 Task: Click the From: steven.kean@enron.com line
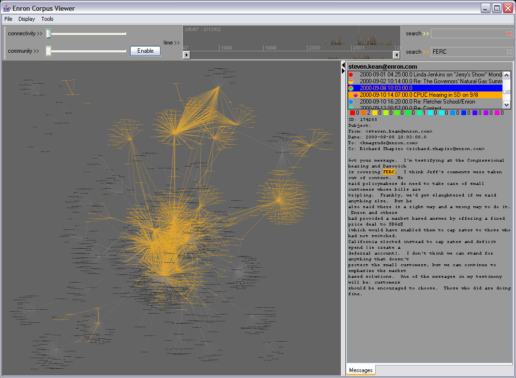[x=390, y=131]
